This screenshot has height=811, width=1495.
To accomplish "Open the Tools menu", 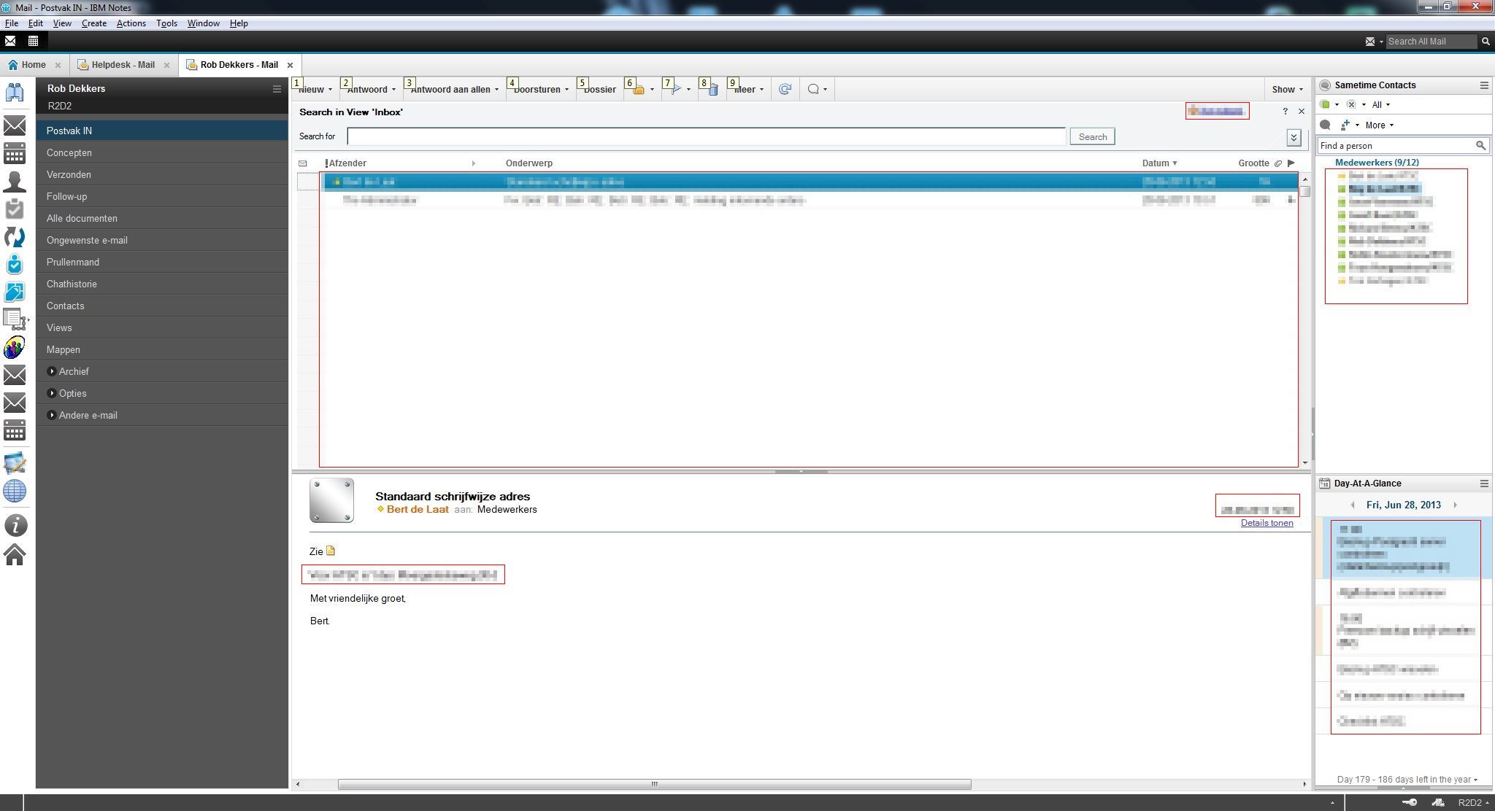I will click(166, 23).
